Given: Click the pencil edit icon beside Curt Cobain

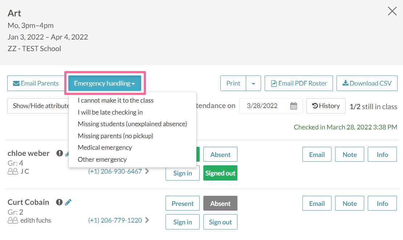Looking at the screenshot, I should 68,202.
